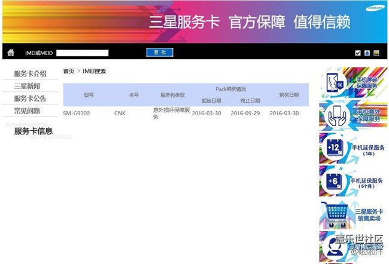The height and width of the screenshot is (264, 389).
Task: Click the 查找 search button
Action: (160, 53)
